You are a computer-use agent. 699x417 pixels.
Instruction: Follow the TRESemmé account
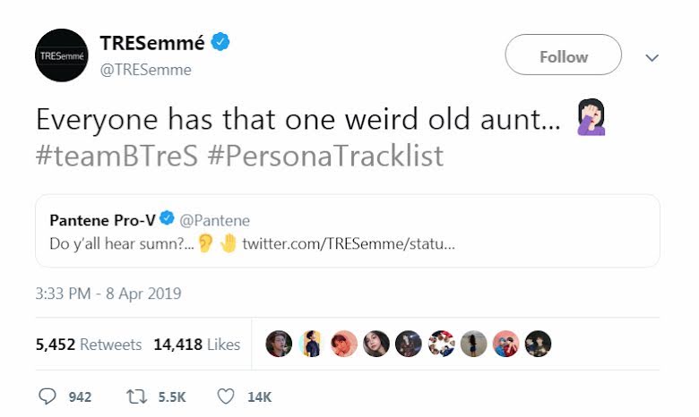click(x=563, y=55)
